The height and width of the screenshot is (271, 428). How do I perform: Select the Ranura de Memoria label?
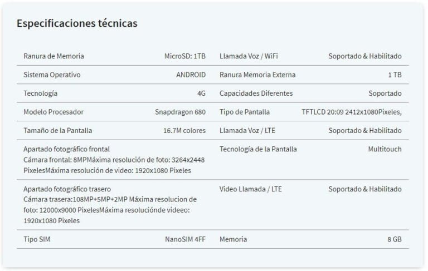click(53, 56)
